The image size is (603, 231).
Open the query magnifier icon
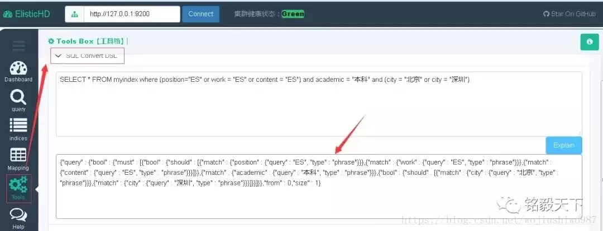[x=18, y=97]
